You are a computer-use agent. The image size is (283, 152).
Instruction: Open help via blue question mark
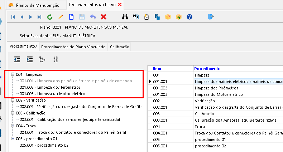(x=190, y=17)
